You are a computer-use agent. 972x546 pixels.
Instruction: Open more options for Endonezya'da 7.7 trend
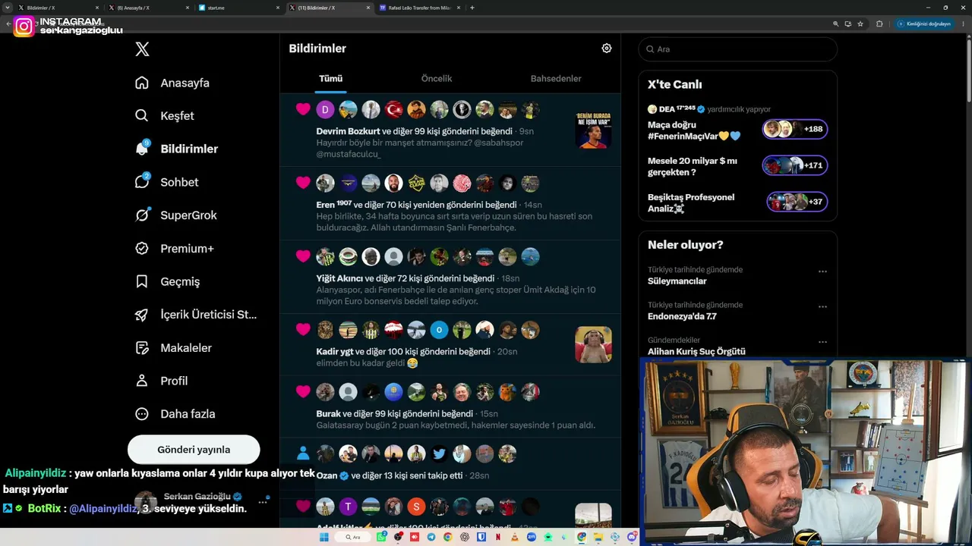(x=822, y=307)
